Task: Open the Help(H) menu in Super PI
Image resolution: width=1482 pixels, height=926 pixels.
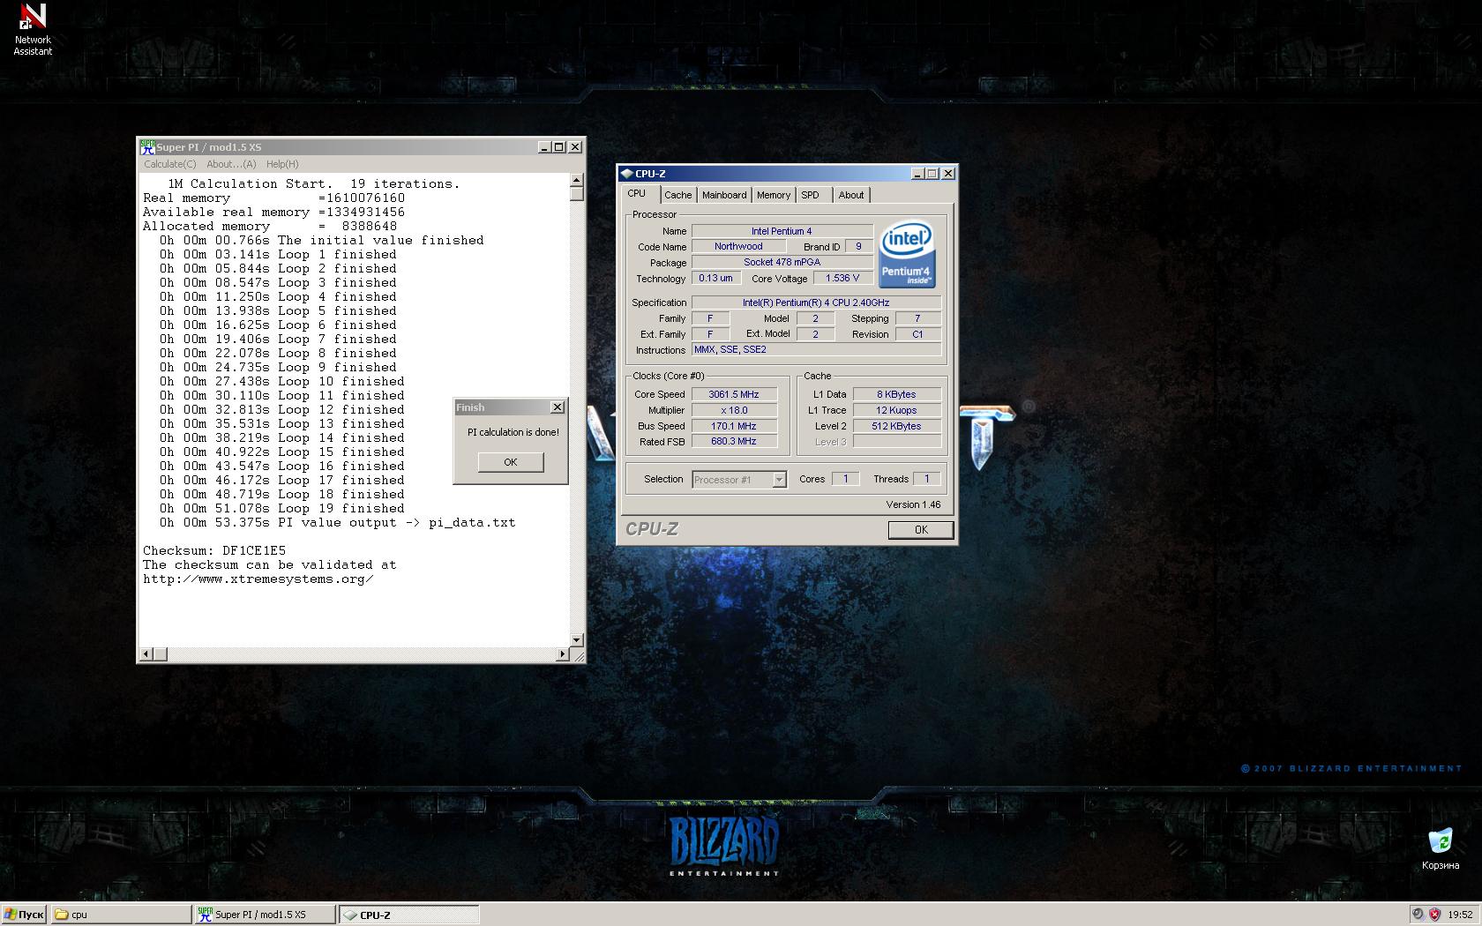Action: point(282,164)
